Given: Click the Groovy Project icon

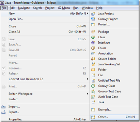Looking at the screenshot, I should pos(93,19).
